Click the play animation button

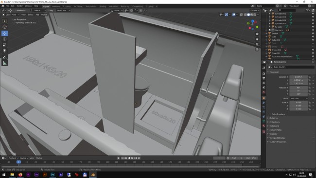pos(132,158)
